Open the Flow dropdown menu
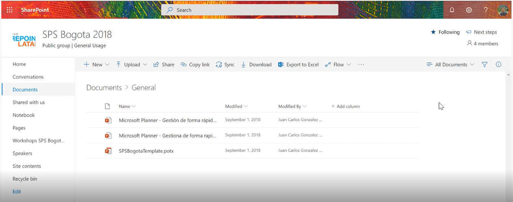The height and width of the screenshot is (202, 513). point(338,64)
